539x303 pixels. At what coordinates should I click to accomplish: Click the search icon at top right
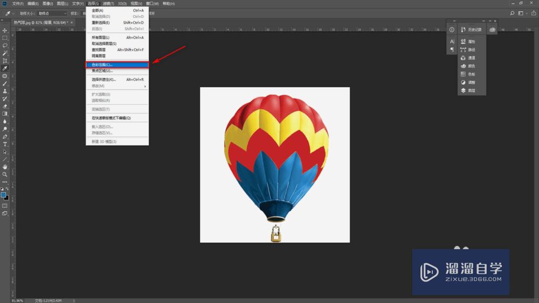click(512, 13)
